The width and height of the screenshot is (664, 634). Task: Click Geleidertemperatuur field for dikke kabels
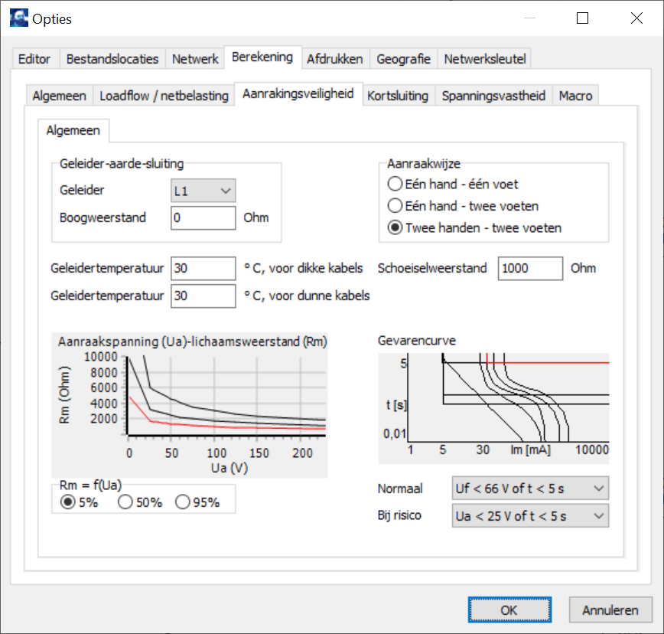203,268
